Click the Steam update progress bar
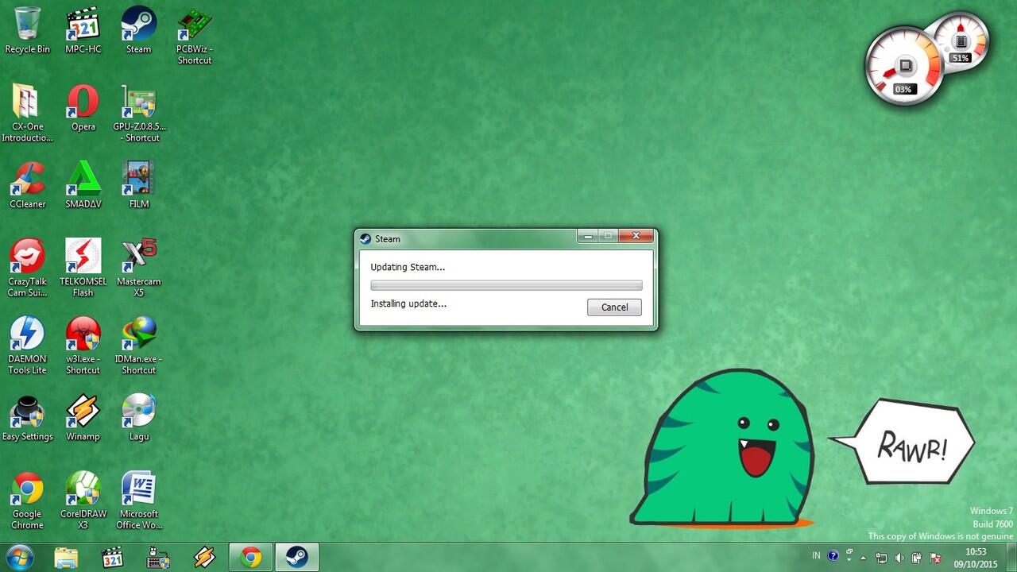This screenshot has height=572, width=1017. [x=506, y=285]
